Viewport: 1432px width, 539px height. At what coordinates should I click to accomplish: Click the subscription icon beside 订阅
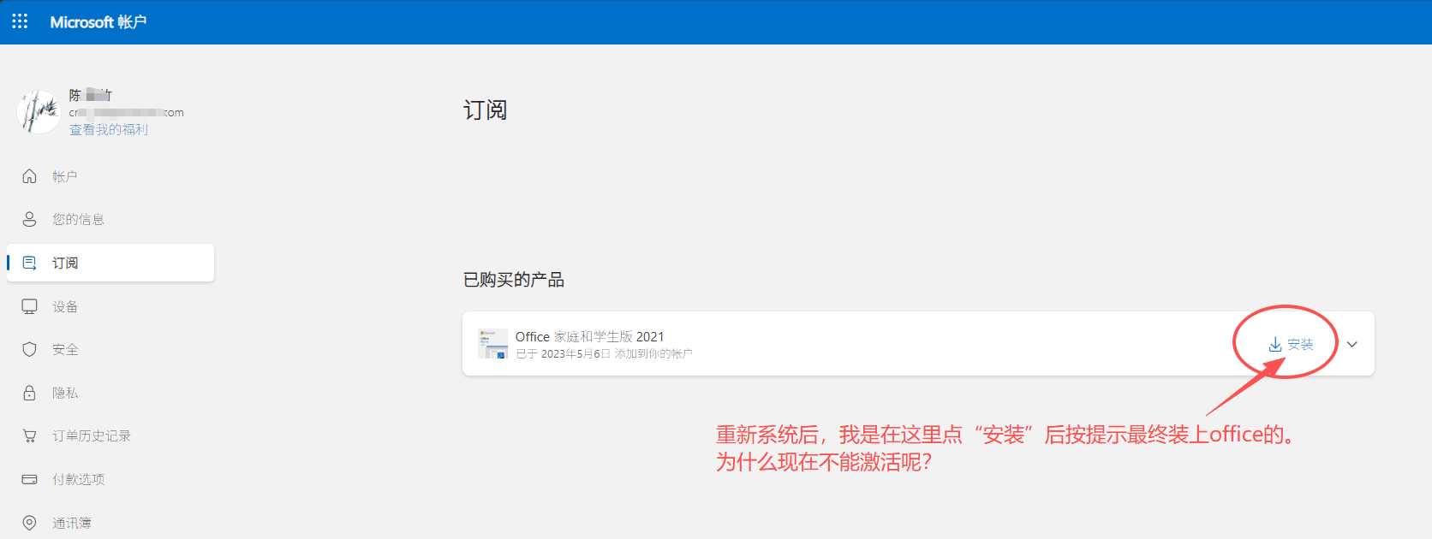coord(30,263)
